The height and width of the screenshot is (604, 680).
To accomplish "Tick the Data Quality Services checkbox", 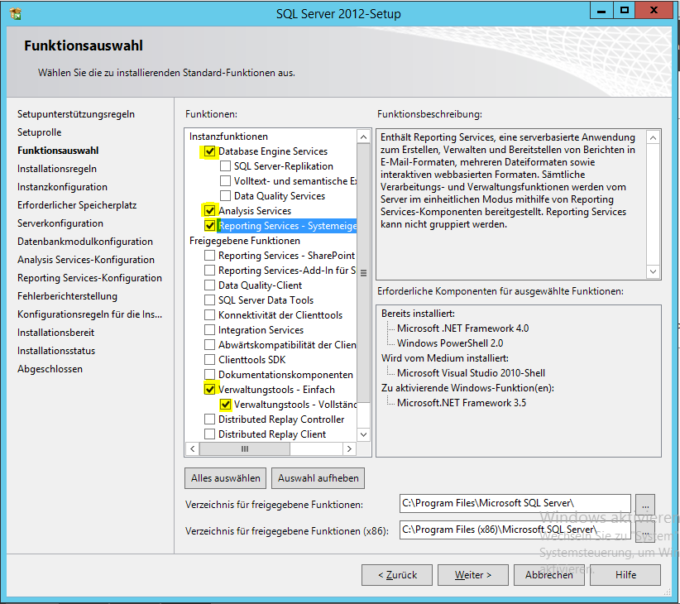I will (226, 196).
